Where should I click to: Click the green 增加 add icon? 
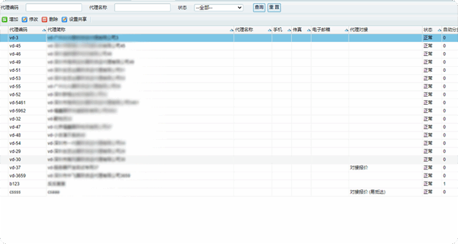[4, 20]
